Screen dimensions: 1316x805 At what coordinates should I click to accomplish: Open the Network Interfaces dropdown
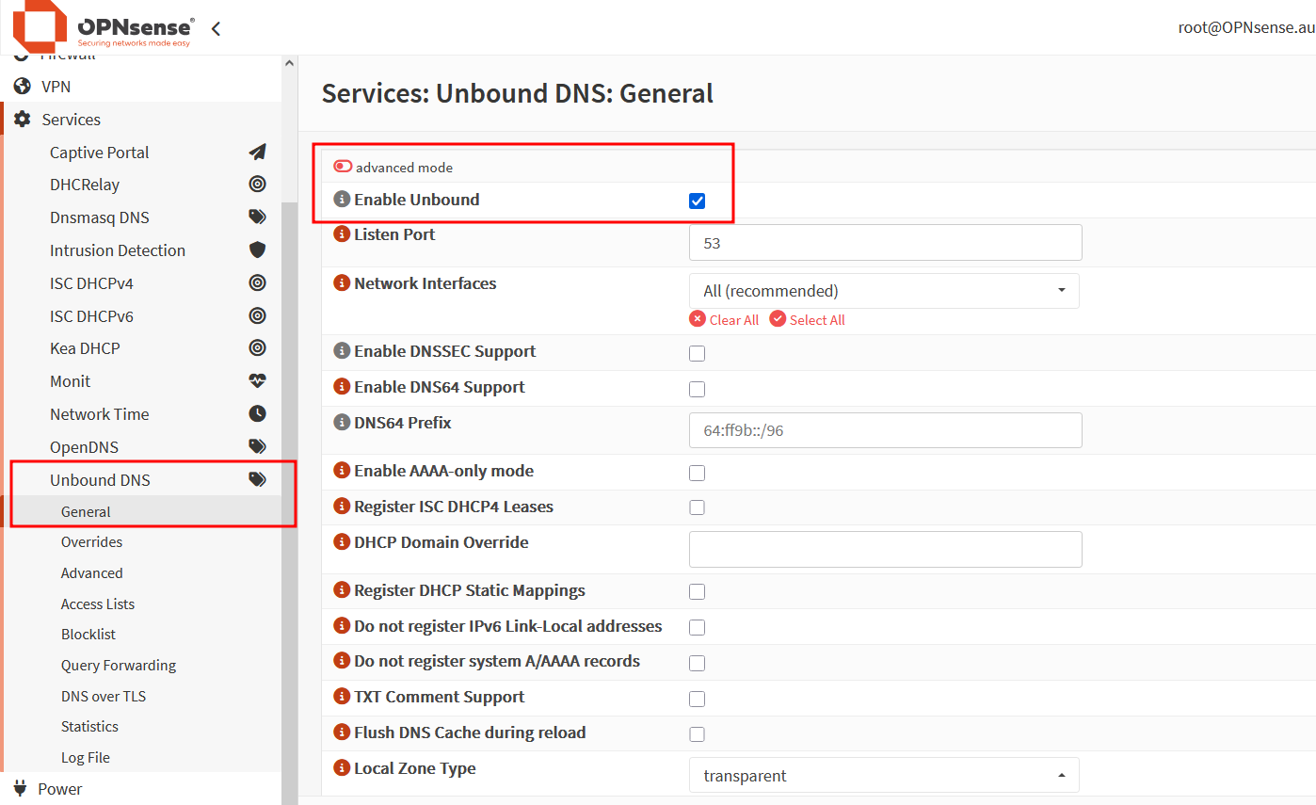(x=884, y=291)
